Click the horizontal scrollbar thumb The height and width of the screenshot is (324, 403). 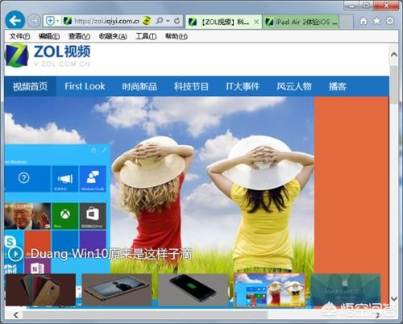[x=145, y=315]
